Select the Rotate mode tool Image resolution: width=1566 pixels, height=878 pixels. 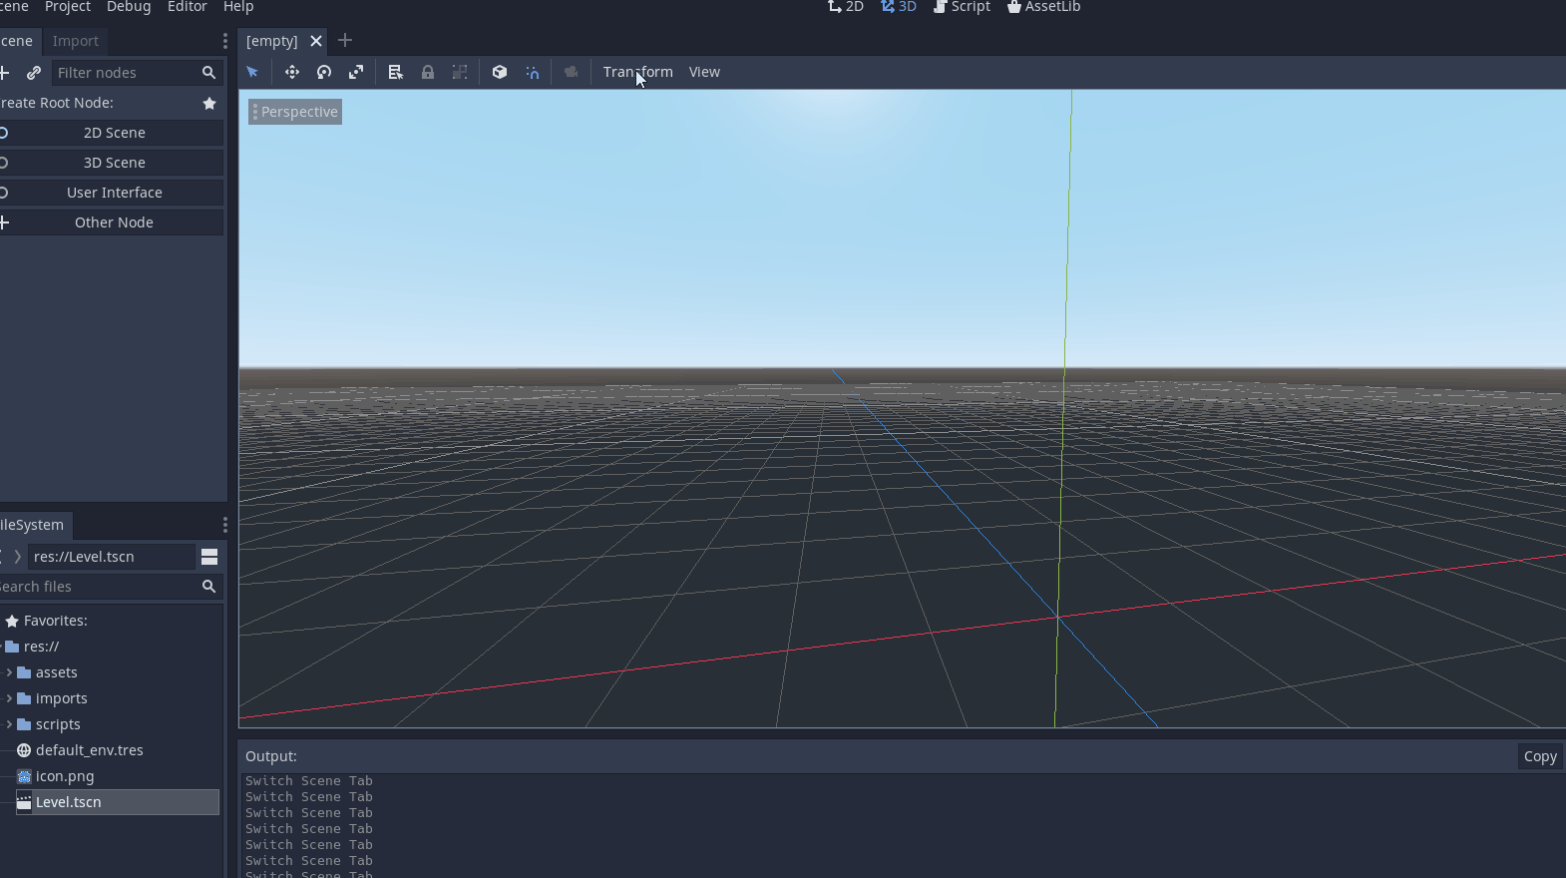pyautogui.click(x=324, y=72)
